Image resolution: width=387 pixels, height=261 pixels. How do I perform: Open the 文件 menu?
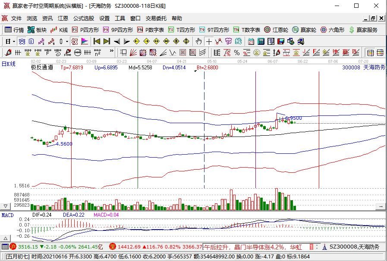tap(16, 19)
